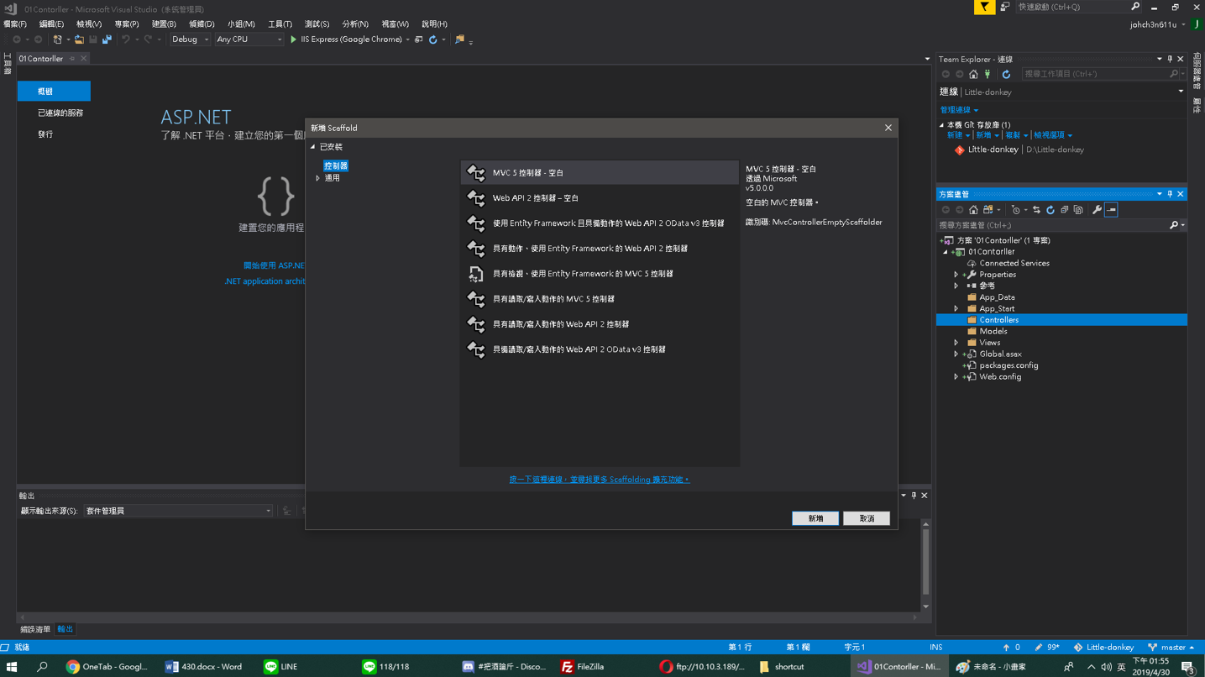Click the browser refresh icon in the main toolbar

tap(433, 39)
